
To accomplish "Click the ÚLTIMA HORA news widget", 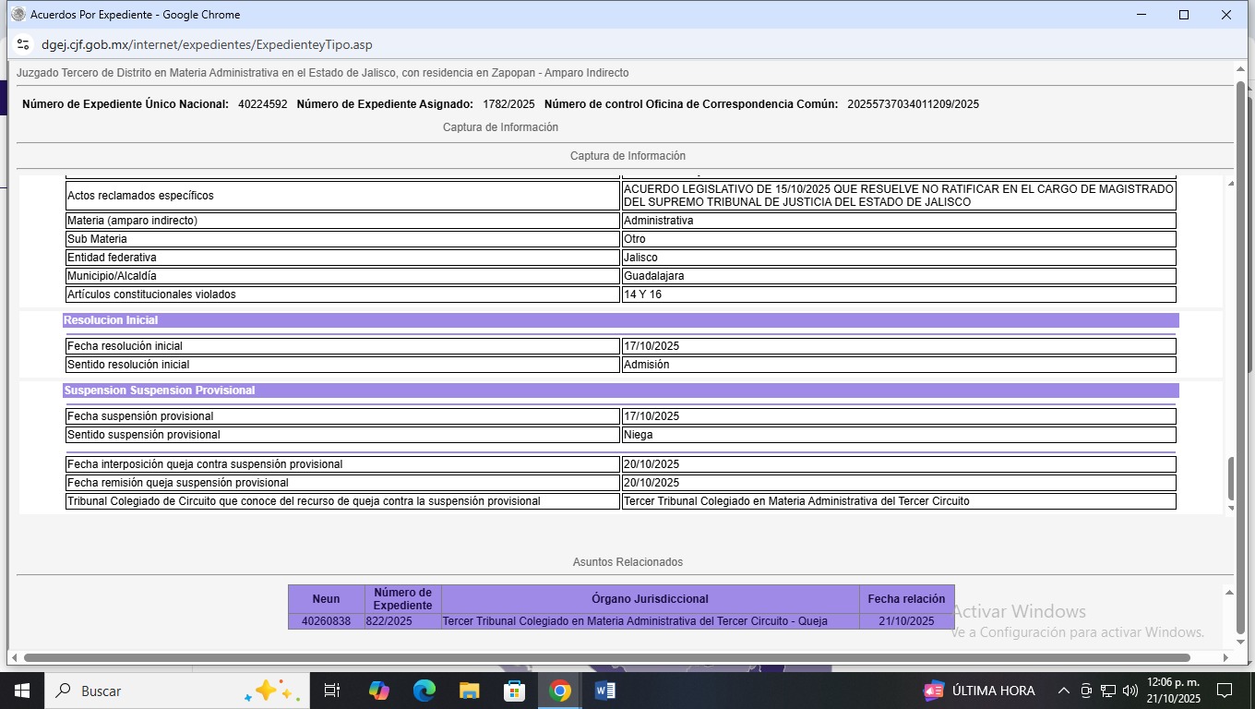I will [980, 691].
